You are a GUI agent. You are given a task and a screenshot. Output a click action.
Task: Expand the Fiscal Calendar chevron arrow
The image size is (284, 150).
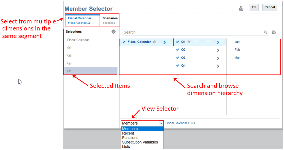[165, 42]
